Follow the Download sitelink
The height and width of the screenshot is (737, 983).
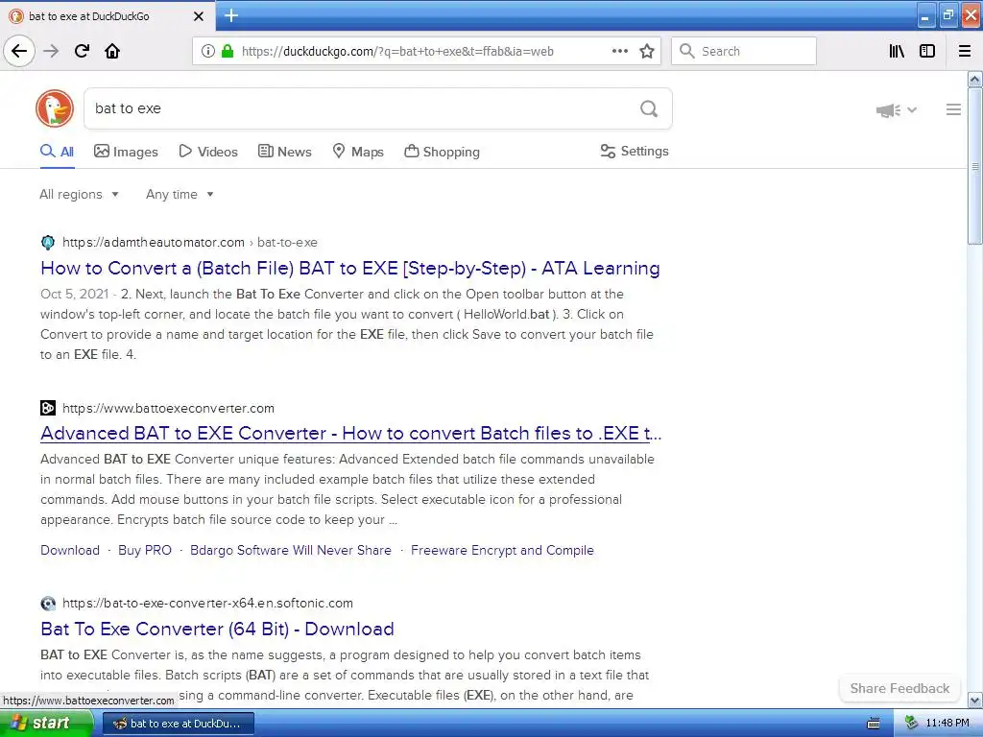tap(70, 550)
